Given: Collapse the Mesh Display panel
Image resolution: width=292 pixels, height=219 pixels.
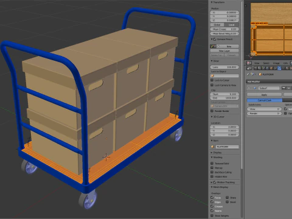Looking at the screenshot, I should pyautogui.click(x=212, y=187).
